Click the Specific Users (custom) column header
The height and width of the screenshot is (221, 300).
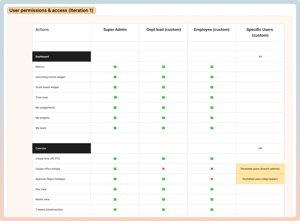[x=260, y=32]
